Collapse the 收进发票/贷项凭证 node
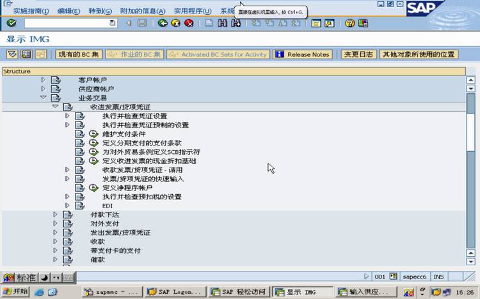The image size is (480, 299). pos(56,107)
